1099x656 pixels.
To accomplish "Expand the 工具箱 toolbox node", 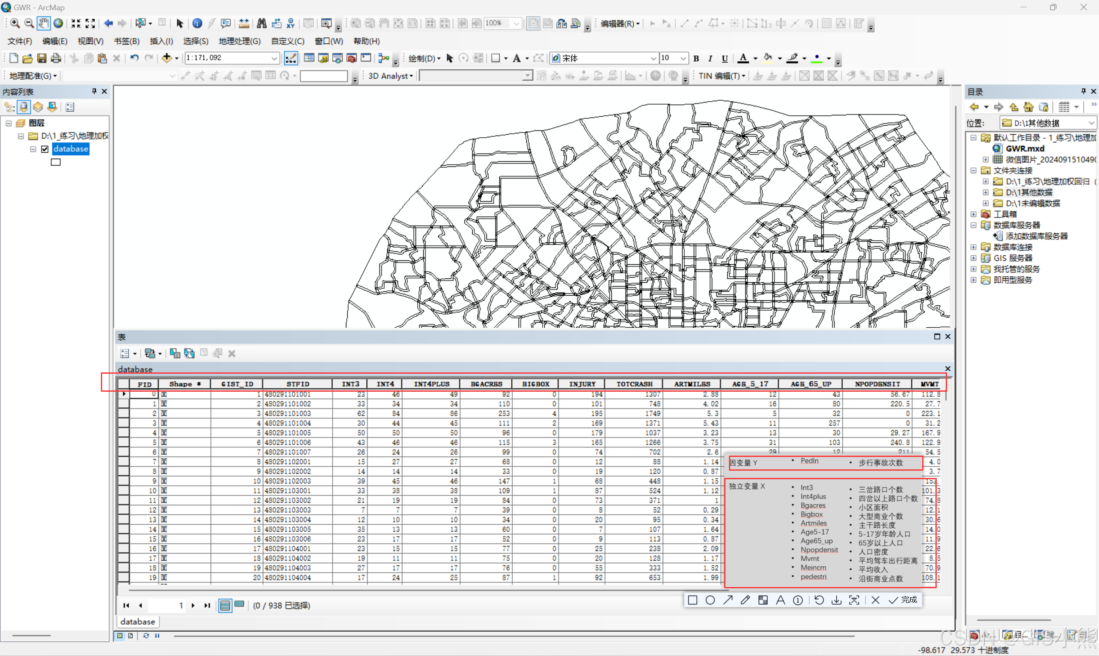I will point(973,214).
